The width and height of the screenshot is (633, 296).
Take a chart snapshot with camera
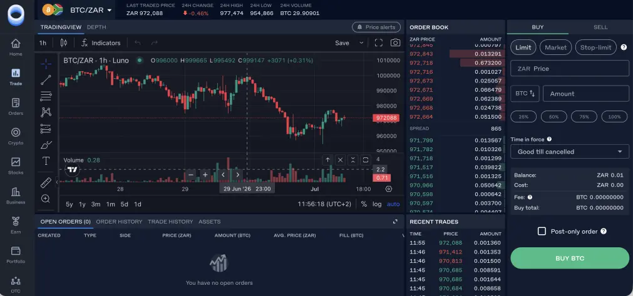(395, 42)
